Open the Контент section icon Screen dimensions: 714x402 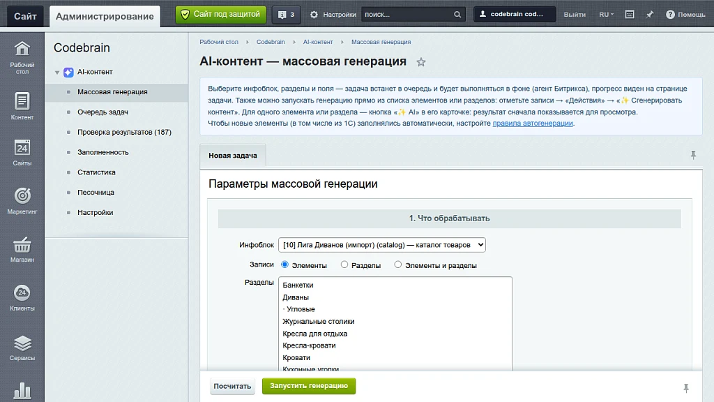pyautogui.click(x=22, y=106)
